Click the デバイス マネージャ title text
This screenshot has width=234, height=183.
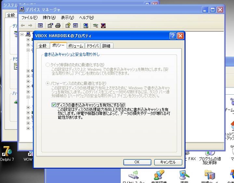[x=43, y=10]
